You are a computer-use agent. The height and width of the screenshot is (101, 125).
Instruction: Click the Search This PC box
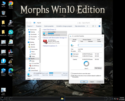91,23
